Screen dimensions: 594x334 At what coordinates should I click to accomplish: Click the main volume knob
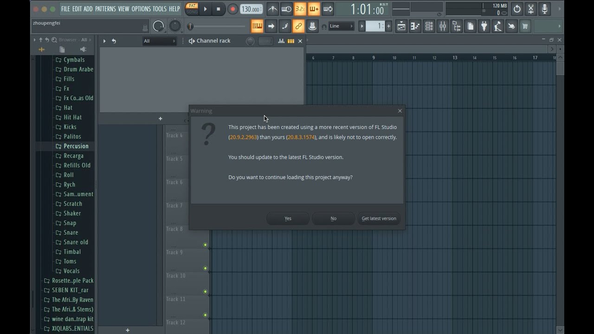158,26
